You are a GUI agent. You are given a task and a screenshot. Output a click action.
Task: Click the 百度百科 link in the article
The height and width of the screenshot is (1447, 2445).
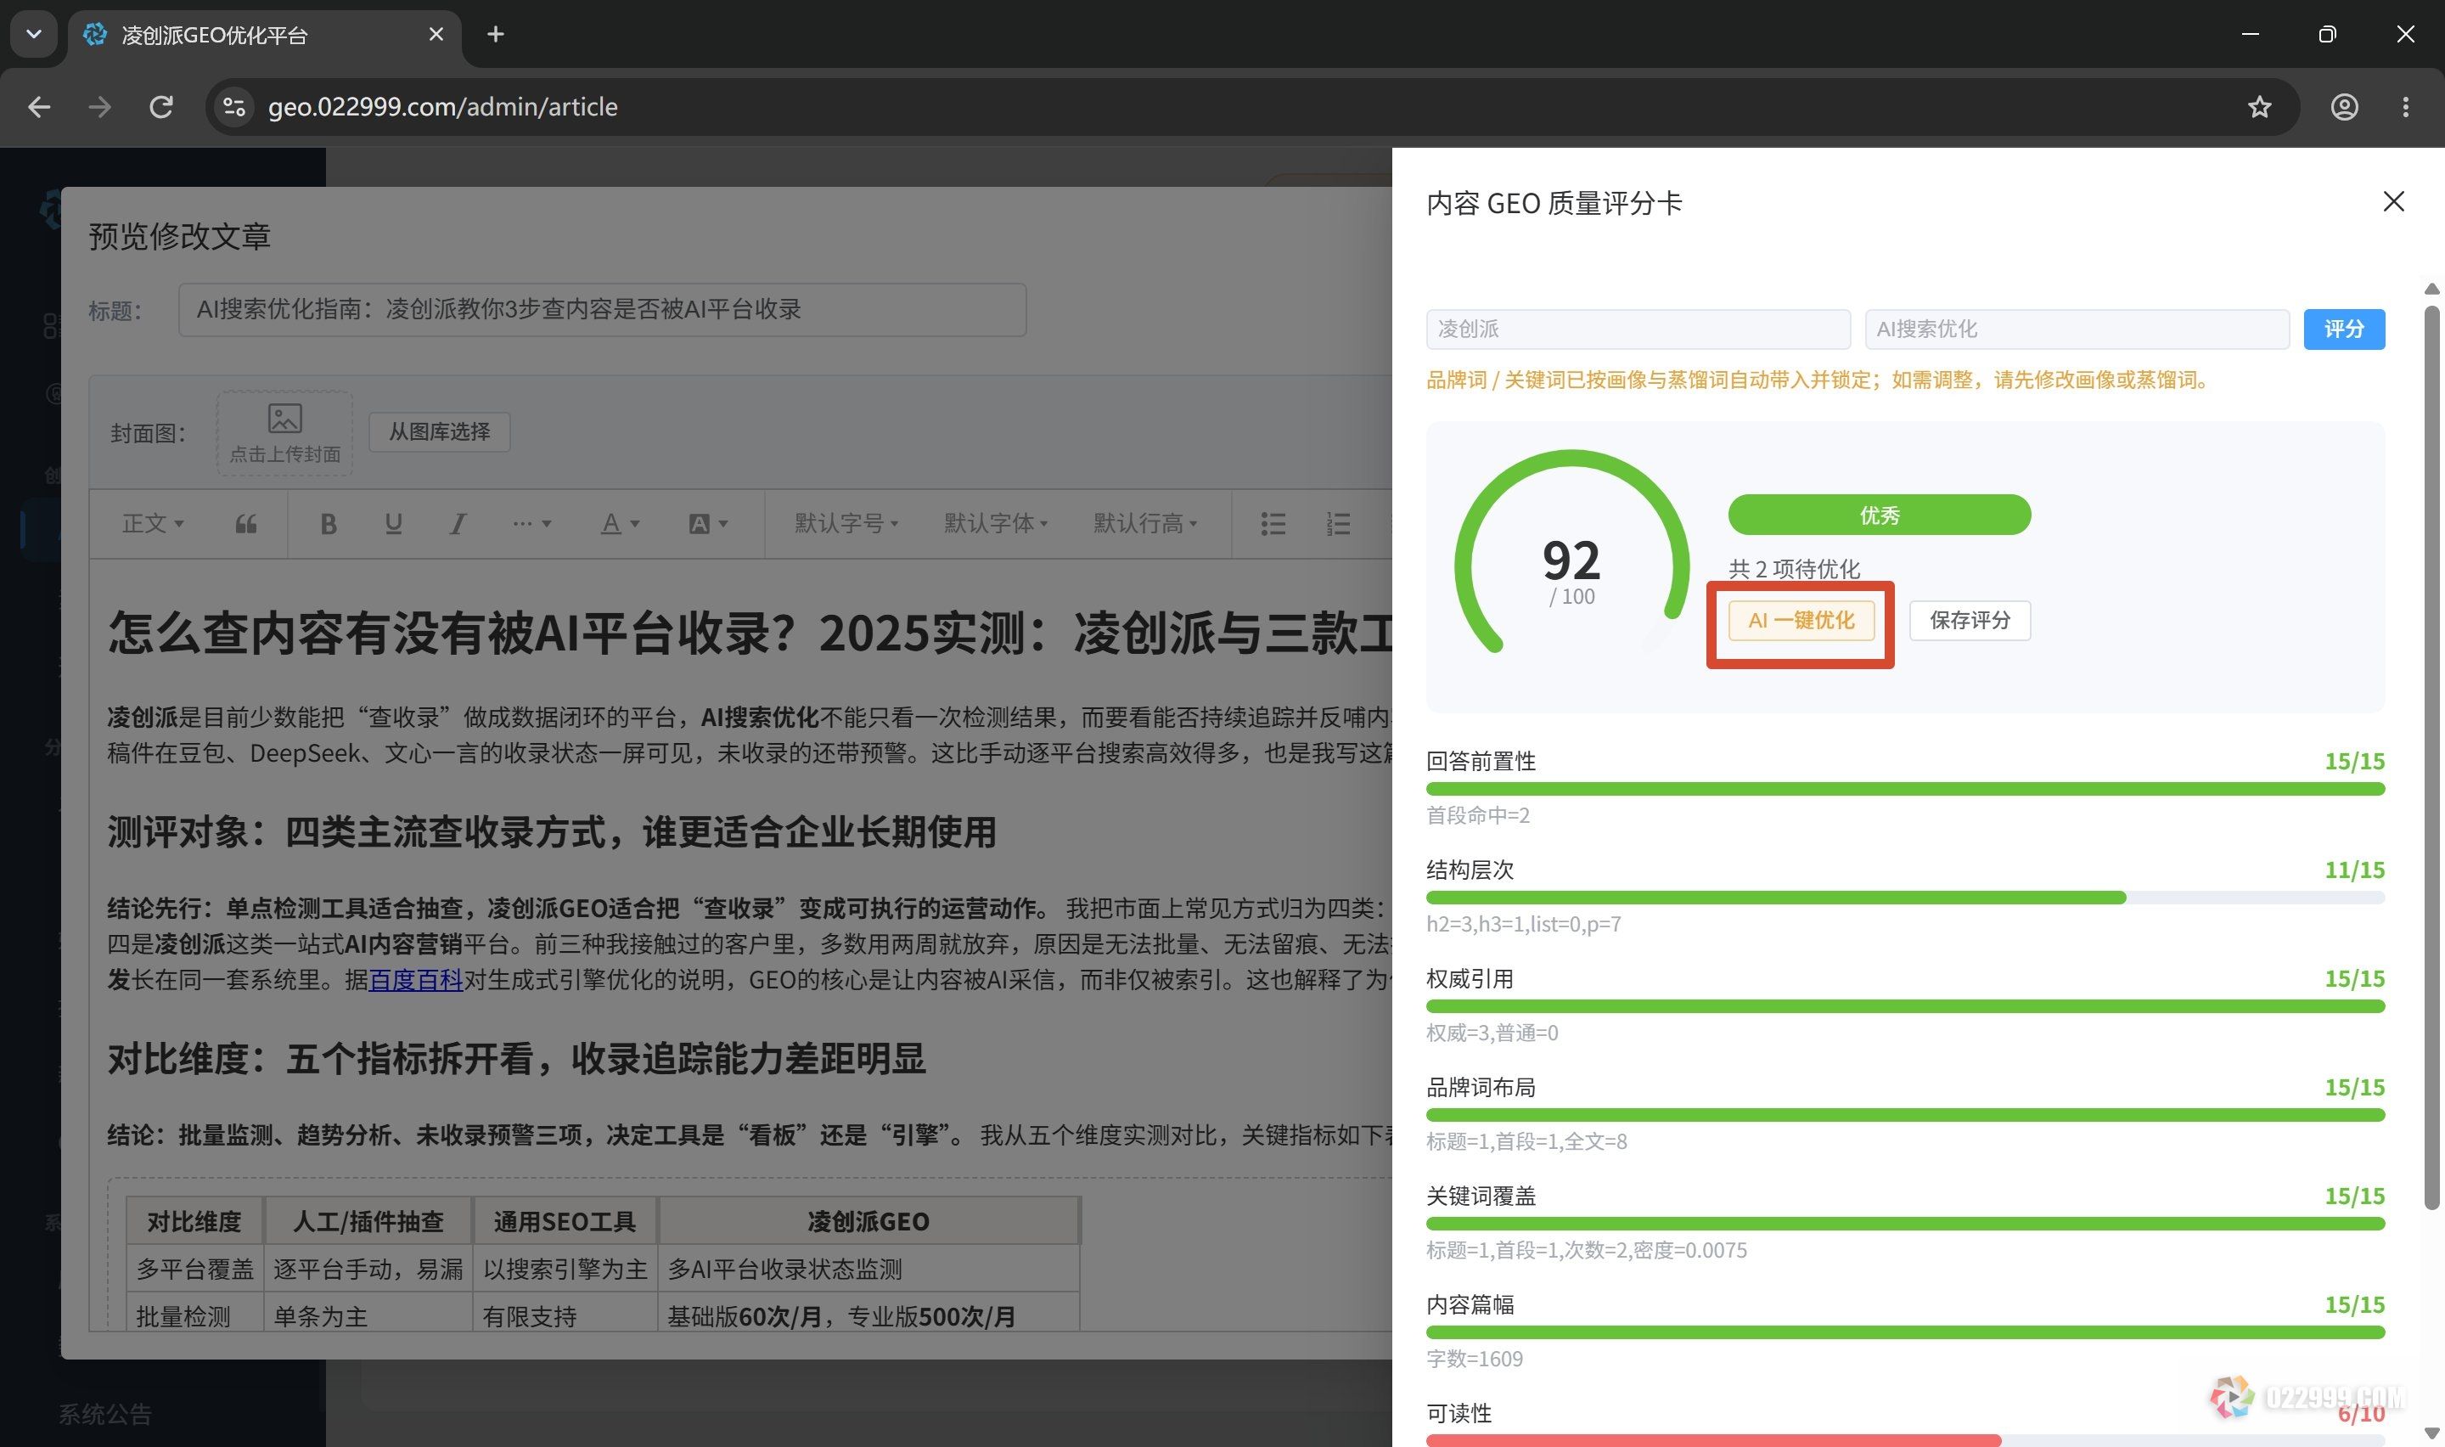pyautogui.click(x=416, y=979)
